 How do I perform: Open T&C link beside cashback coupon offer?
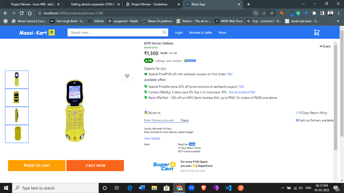230,74
